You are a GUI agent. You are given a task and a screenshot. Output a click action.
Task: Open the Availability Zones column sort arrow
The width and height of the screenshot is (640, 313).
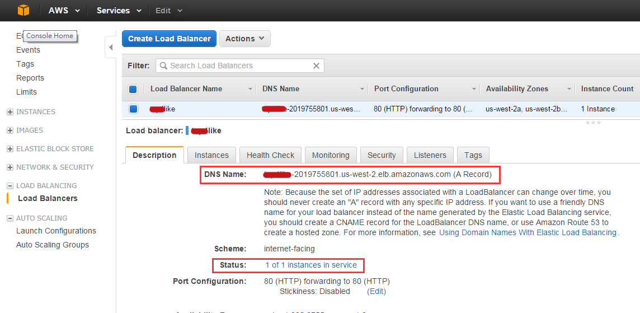click(570, 89)
